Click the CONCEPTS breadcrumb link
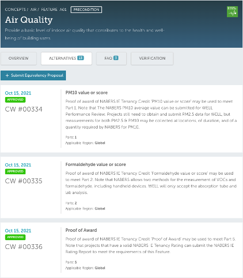This screenshot has width=243, height=278. click(x=15, y=9)
